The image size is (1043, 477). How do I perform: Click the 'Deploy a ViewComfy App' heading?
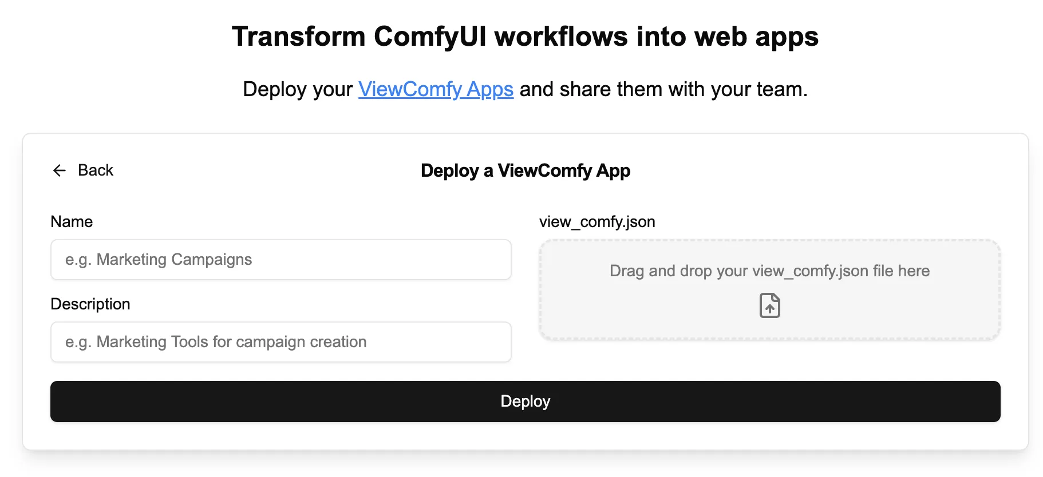coord(526,170)
